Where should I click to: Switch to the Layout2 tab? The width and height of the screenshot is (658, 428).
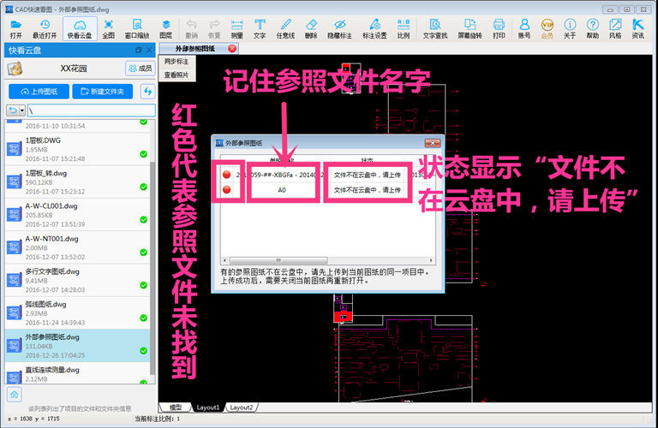coord(242,407)
